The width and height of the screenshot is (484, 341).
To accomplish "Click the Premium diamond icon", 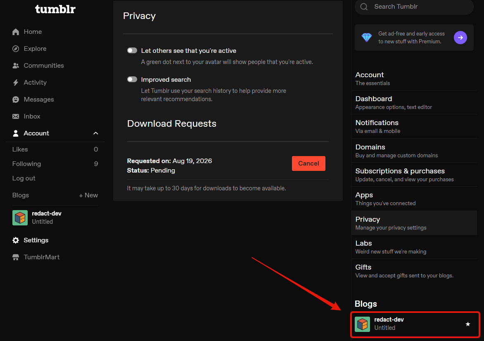I will pyautogui.click(x=367, y=37).
